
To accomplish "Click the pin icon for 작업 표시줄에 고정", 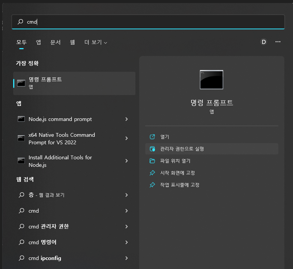I will 152,185.
